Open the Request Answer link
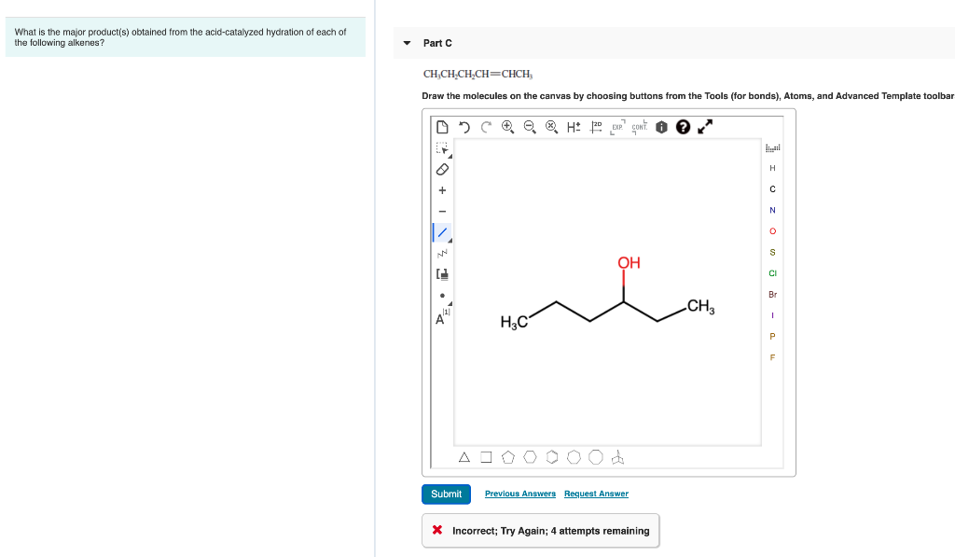 pos(596,494)
